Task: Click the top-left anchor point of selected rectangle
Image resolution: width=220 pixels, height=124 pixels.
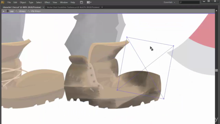Action: pos(127,37)
